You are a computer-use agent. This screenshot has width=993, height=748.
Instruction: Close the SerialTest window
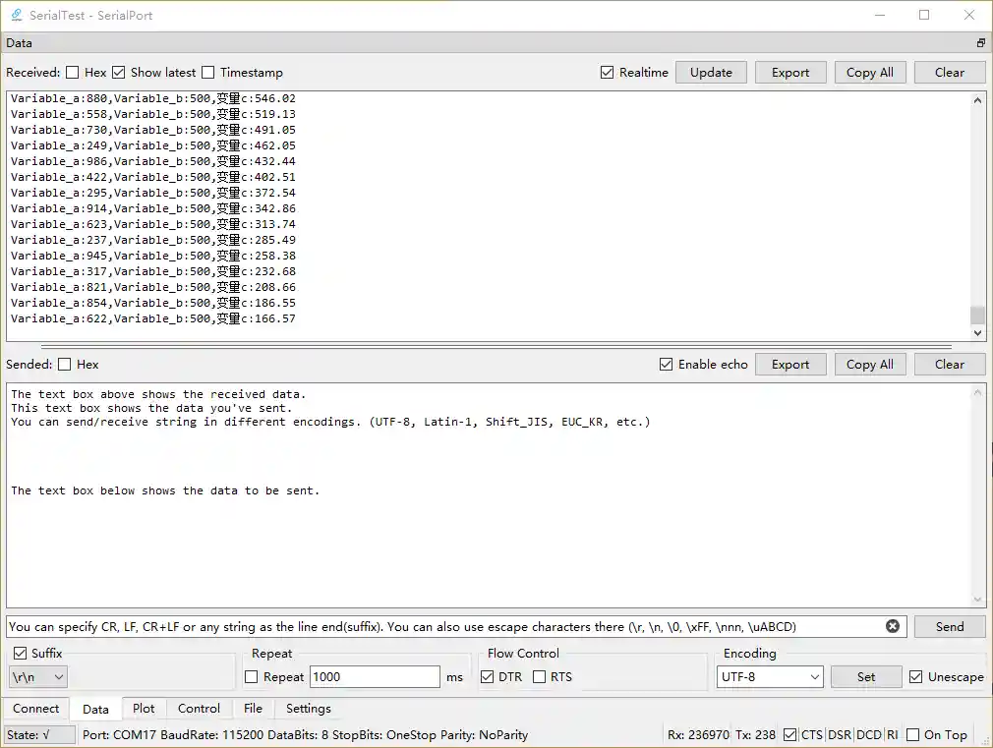(x=969, y=15)
